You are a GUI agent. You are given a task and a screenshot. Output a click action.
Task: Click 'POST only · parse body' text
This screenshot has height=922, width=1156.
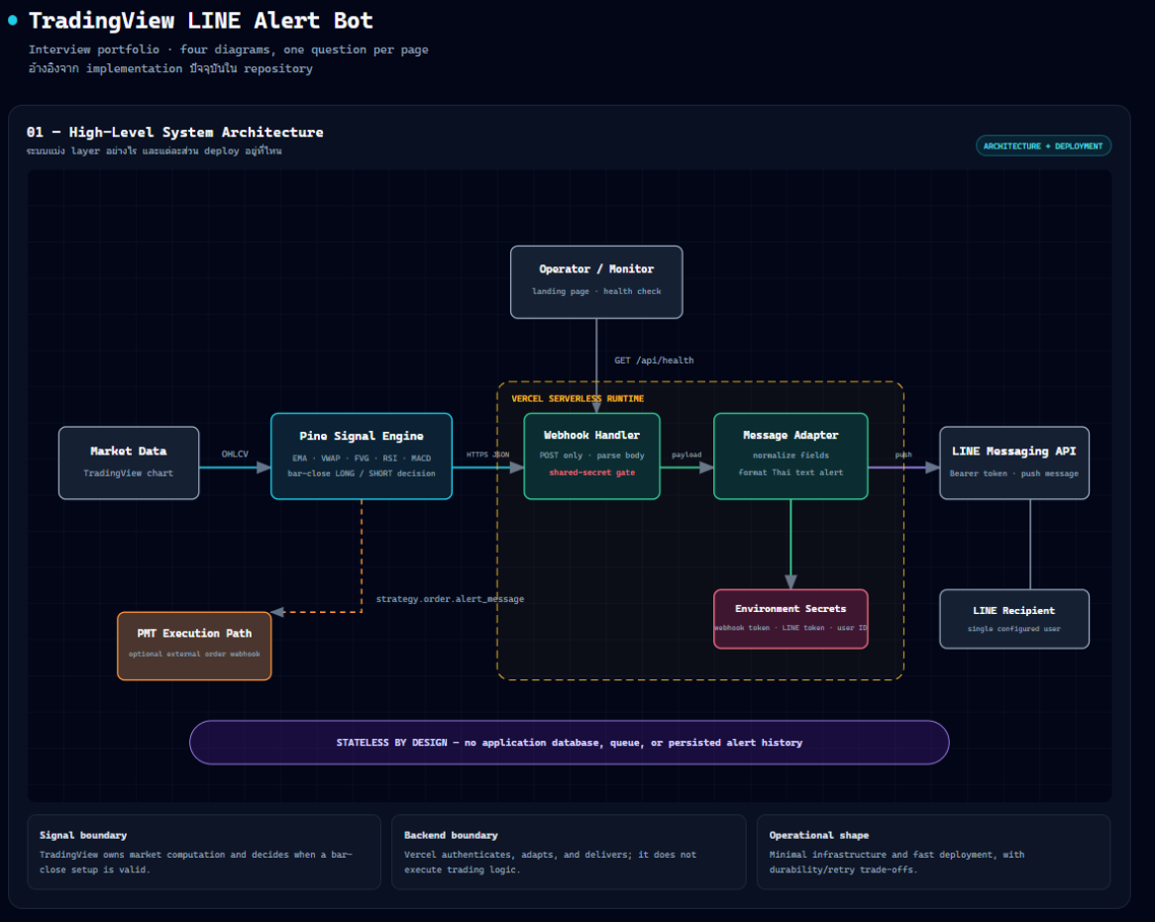pyautogui.click(x=592, y=456)
